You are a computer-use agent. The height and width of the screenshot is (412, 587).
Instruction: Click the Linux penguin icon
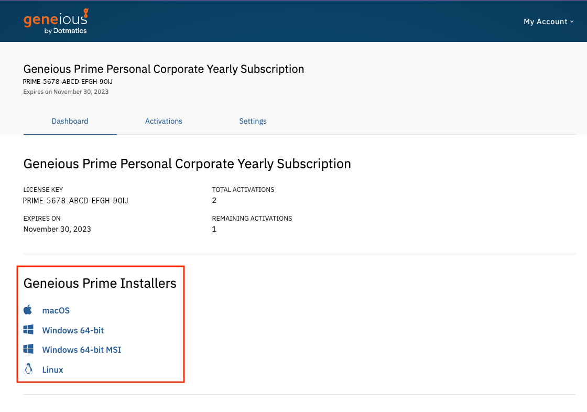pyautogui.click(x=28, y=369)
